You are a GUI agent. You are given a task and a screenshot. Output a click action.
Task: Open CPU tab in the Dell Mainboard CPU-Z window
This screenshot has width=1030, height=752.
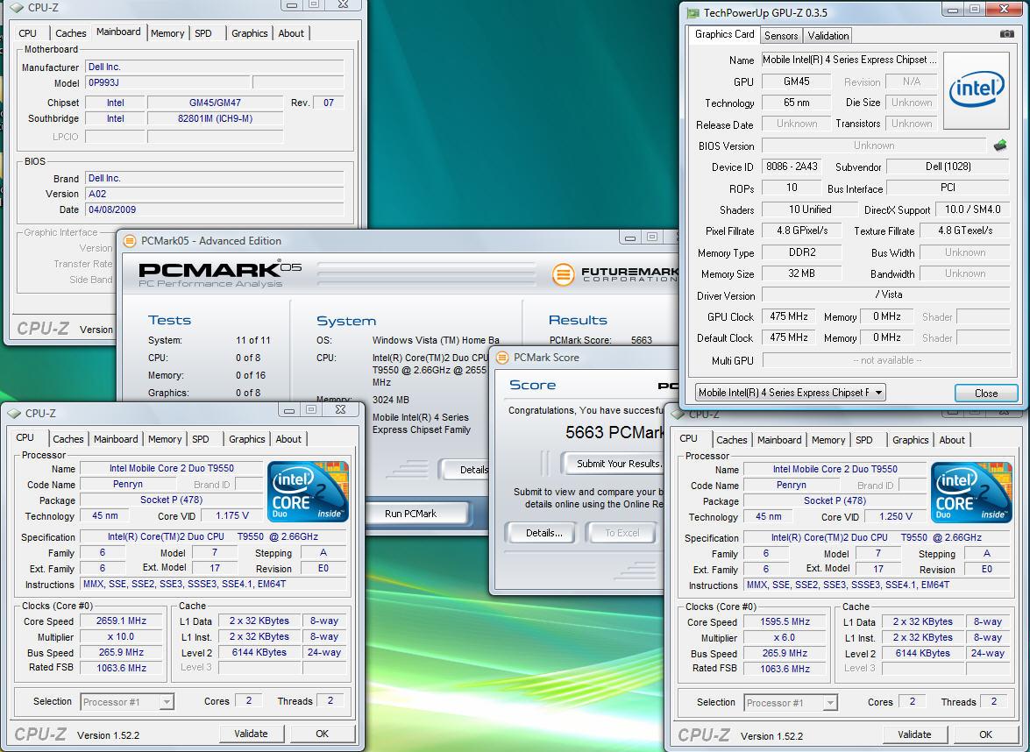click(27, 32)
